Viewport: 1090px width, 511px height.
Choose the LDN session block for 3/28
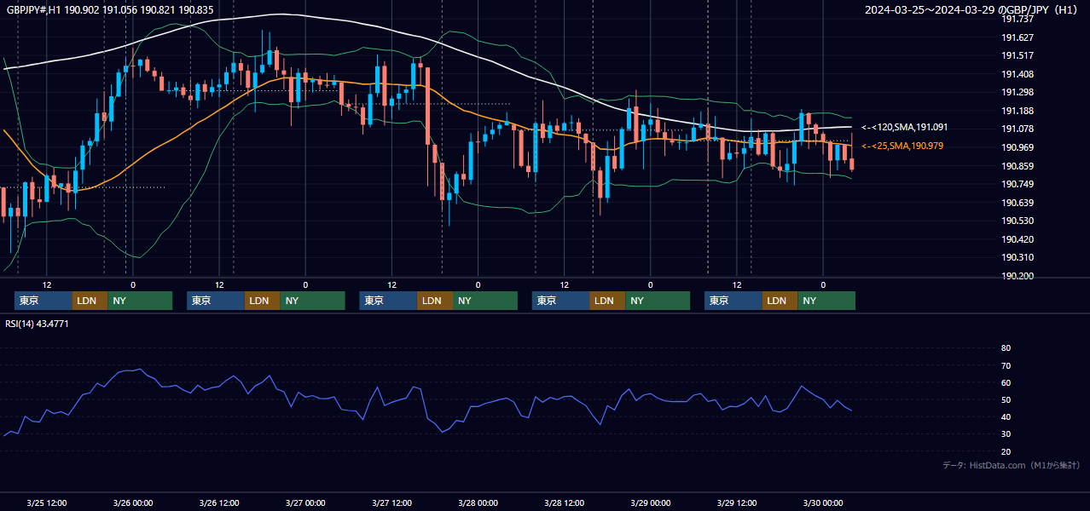pos(607,301)
